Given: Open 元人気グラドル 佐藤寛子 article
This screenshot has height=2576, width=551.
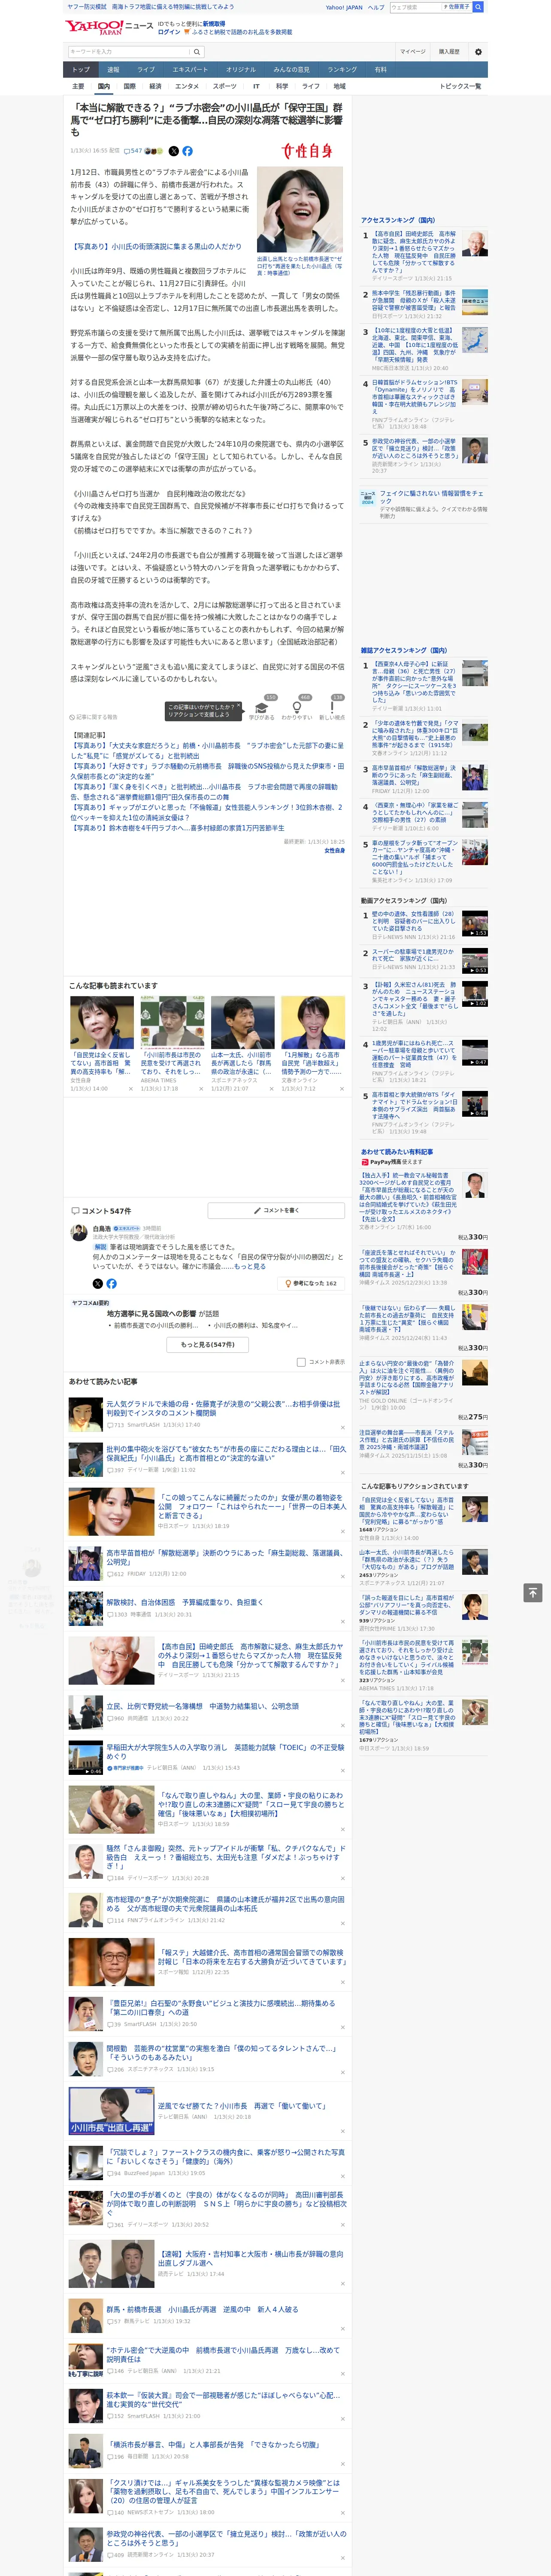Looking at the screenshot, I should 223,1408.
